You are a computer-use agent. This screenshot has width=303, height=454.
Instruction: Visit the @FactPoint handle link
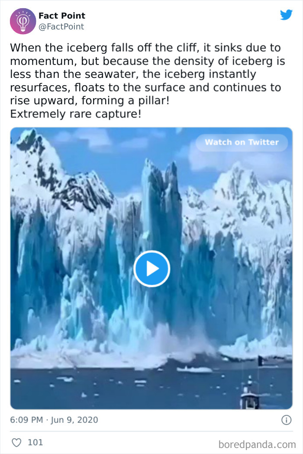tap(61, 27)
